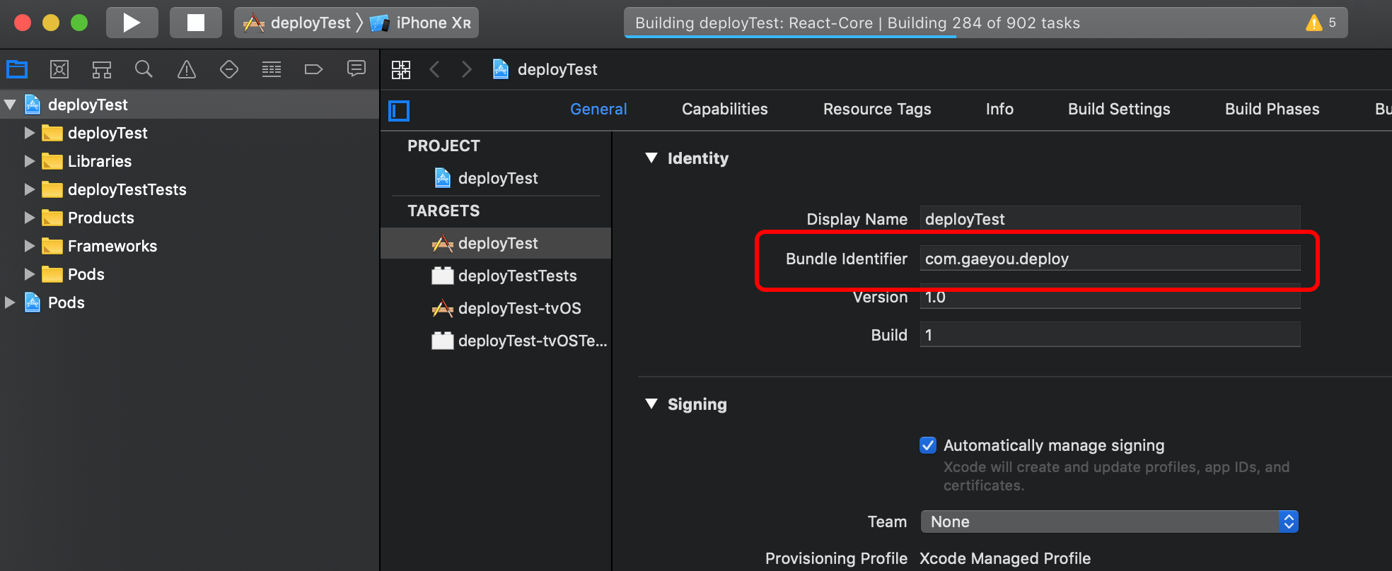Viewport: 1392px width, 571px height.
Task: Expand the Pods folder group
Action: click(x=30, y=274)
